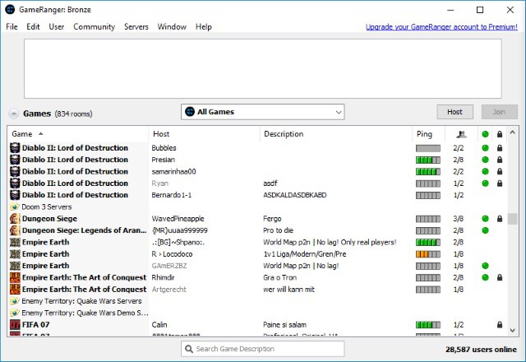Click the padlock column header icon
526x362 pixels.
click(500, 134)
